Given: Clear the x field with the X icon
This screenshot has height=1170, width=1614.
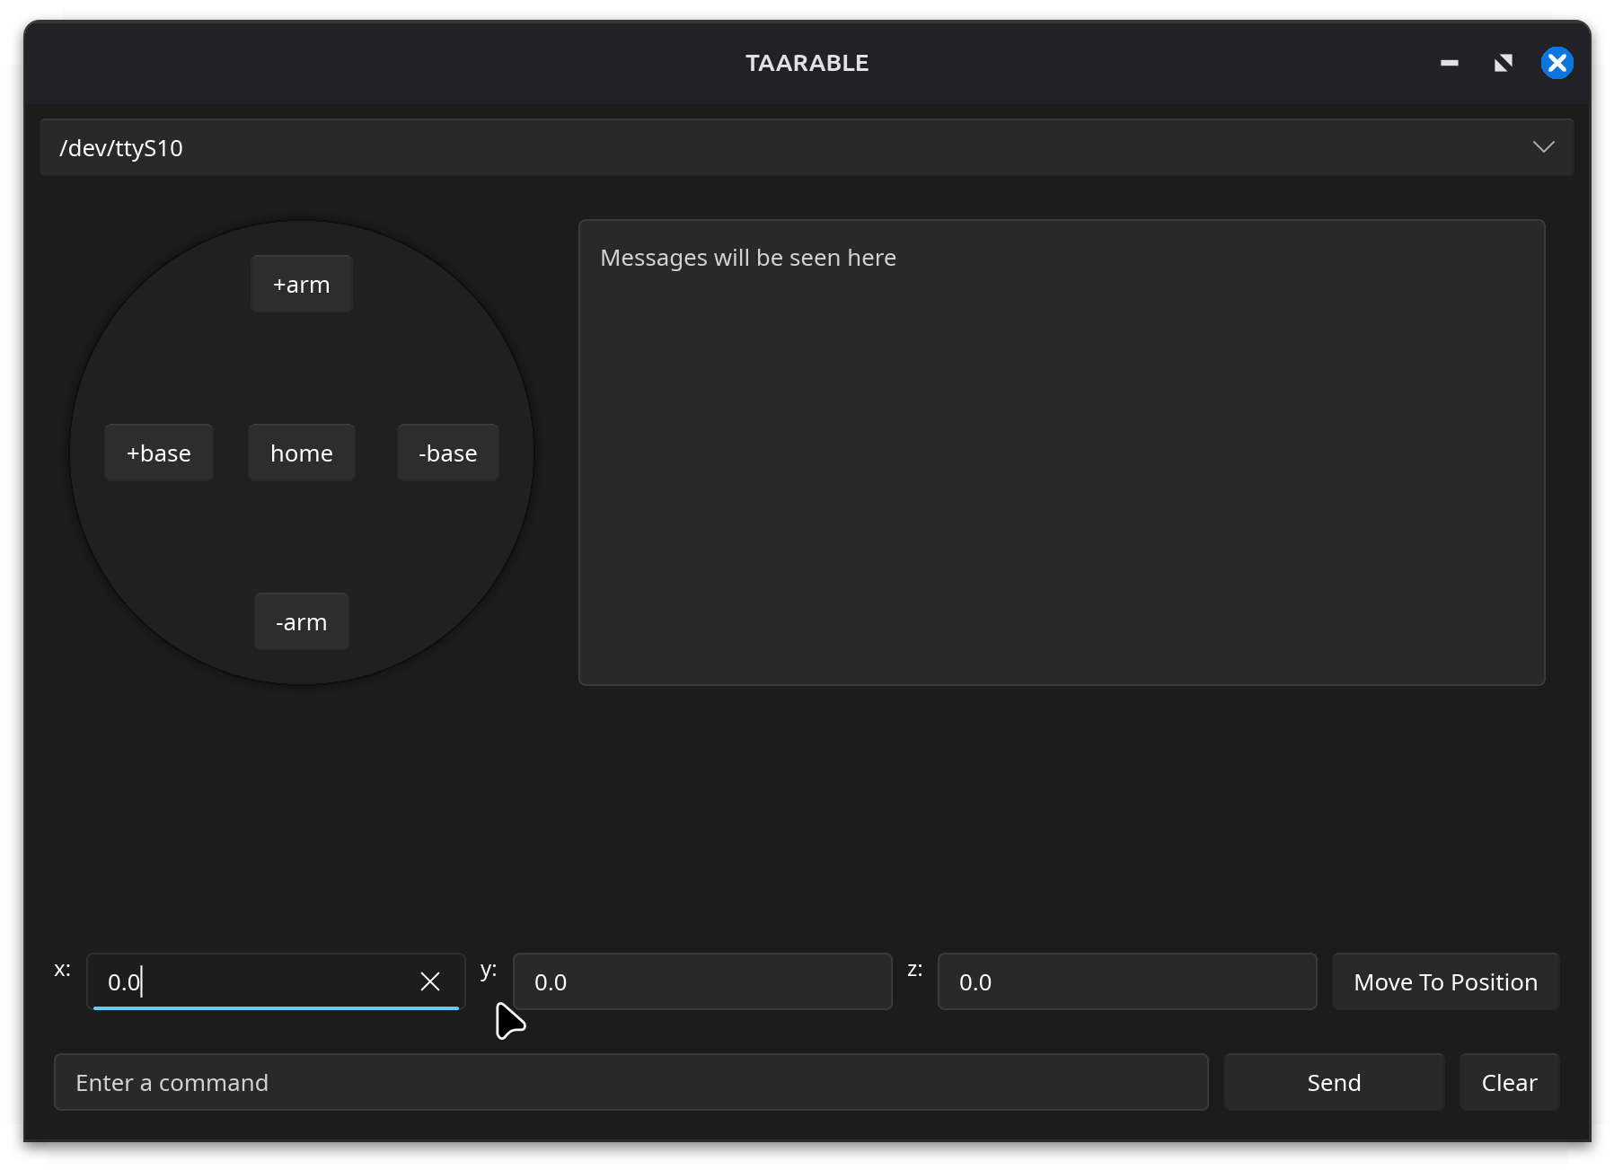Looking at the screenshot, I should pyautogui.click(x=430, y=981).
